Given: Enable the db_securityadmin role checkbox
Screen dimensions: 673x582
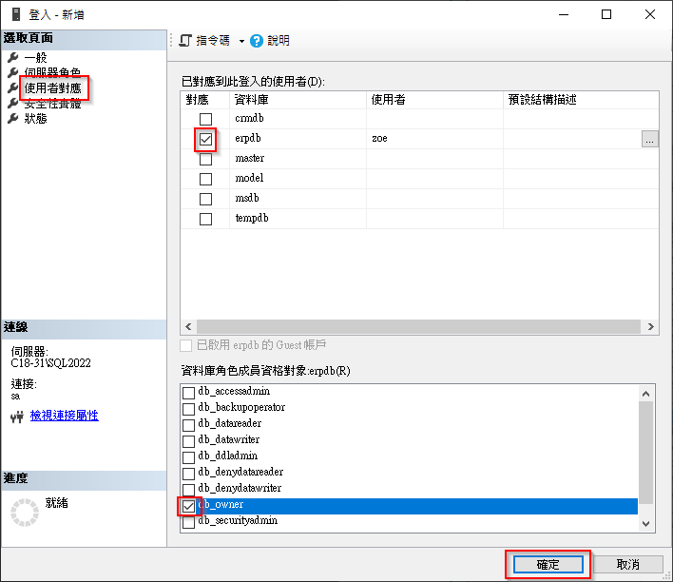Looking at the screenshot, I should [188, 523].
